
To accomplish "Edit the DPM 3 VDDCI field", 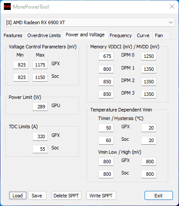I will pyautogui.click(x=106, y=94).
